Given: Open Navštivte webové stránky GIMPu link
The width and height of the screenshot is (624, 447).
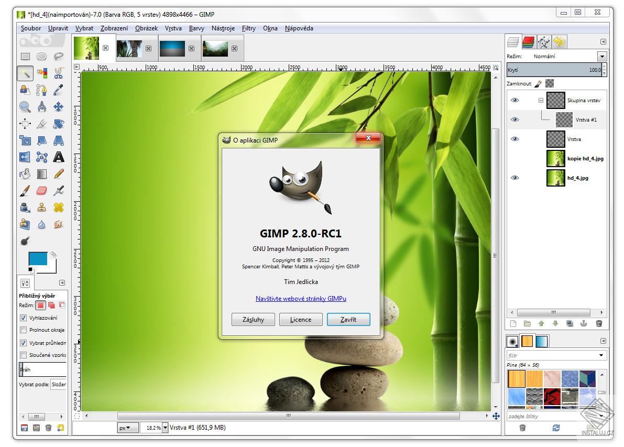Looking at the screenshot, I should pos(301,299).
